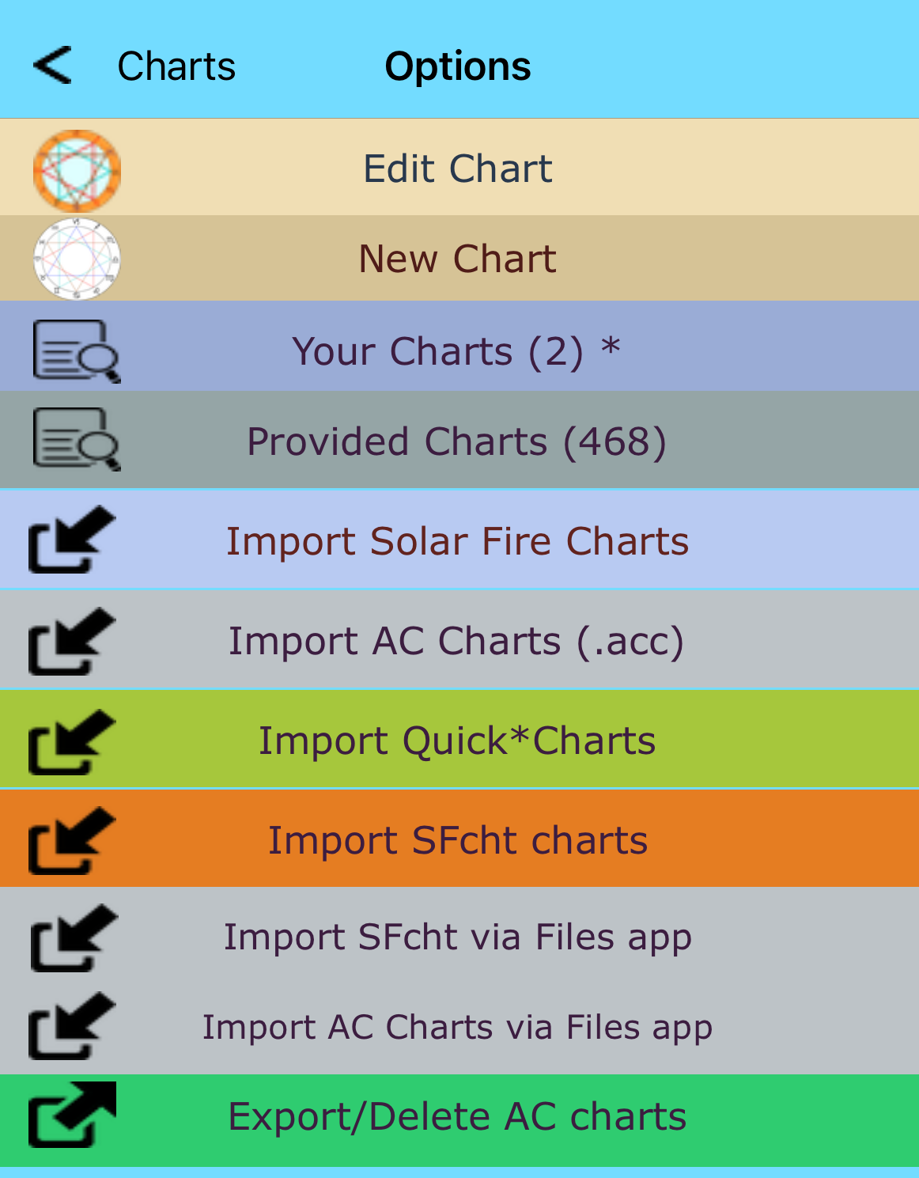This screenshot has height=1178, width=919.
Task: Click the Import Quick*Charts arrow icon
Action: pyautogui.click(x=72, y=741)
